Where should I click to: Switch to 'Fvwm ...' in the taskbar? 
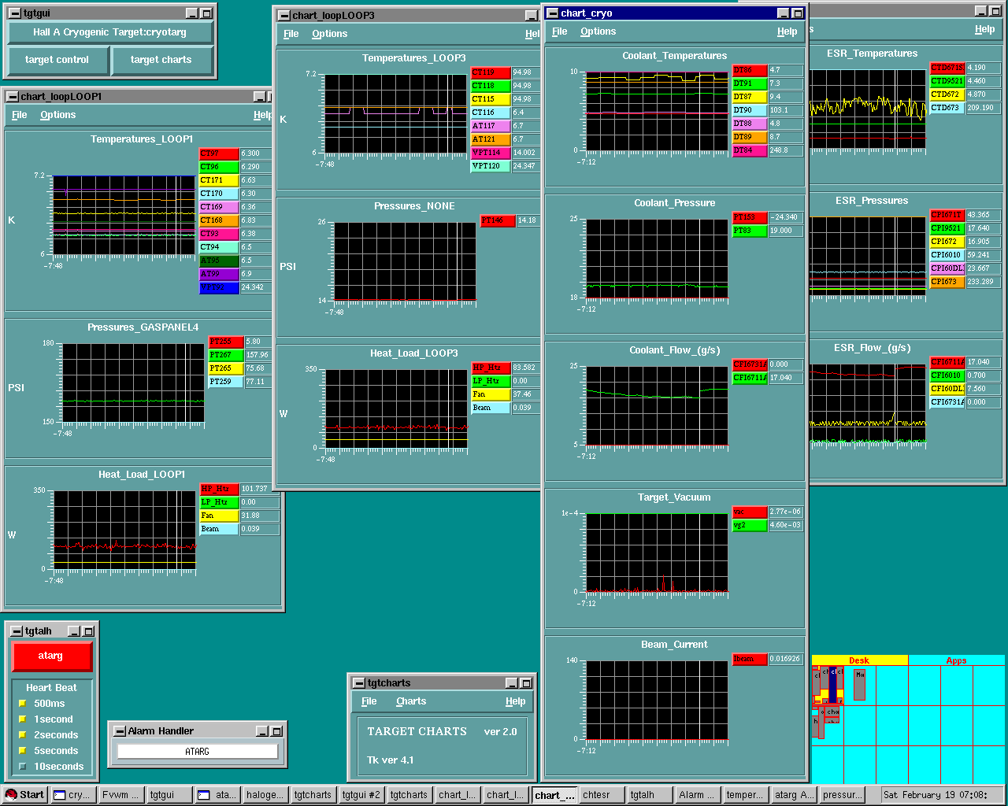click(121, 795)
